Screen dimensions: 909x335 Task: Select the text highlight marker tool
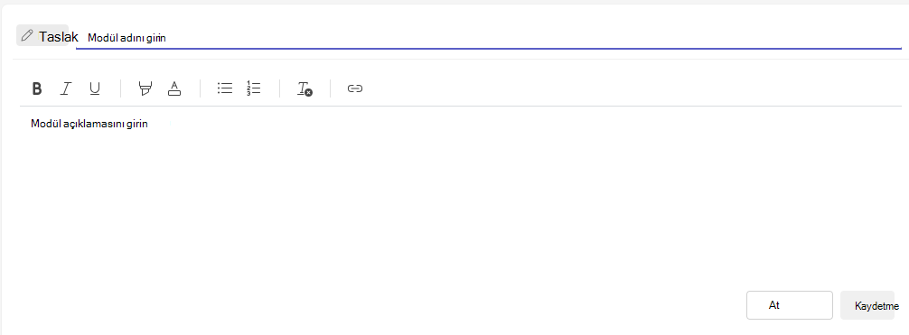[x=145, y=88]
